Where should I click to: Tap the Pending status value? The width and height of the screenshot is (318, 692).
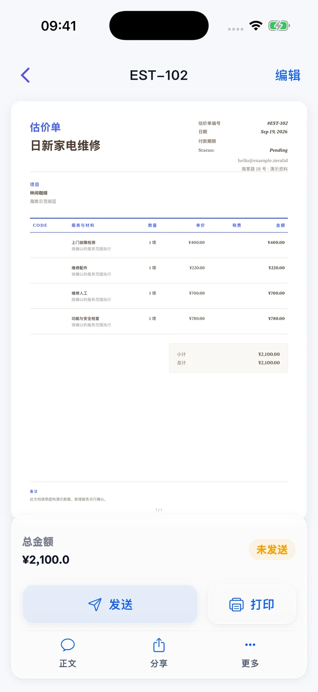pos(279,150)
